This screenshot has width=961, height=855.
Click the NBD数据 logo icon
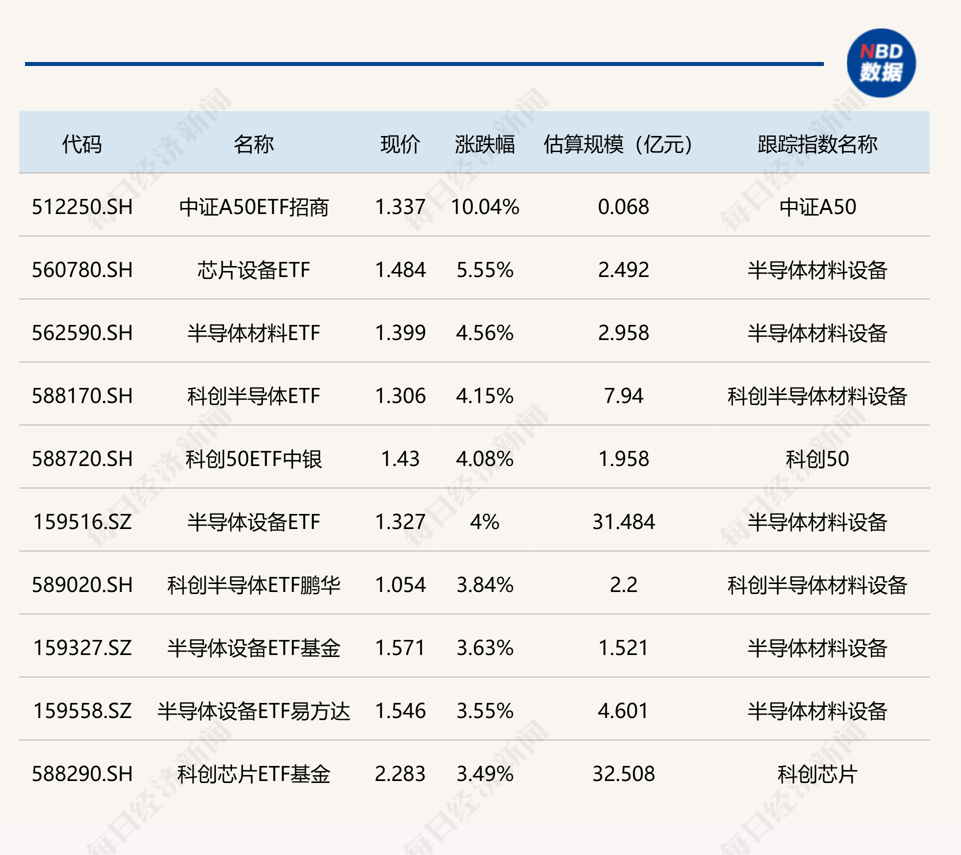(x=881, y=63)
